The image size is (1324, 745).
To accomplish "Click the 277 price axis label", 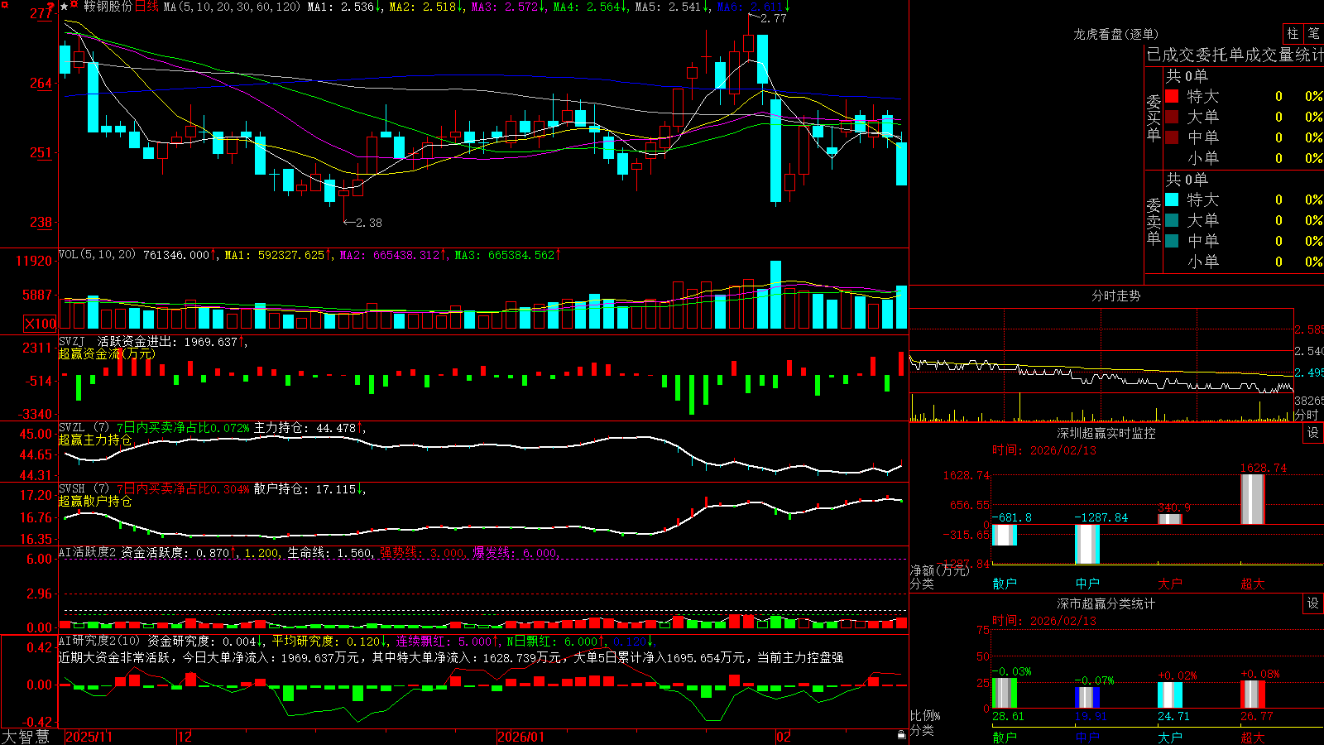I will pyautogui.click(x=41, y=13).
